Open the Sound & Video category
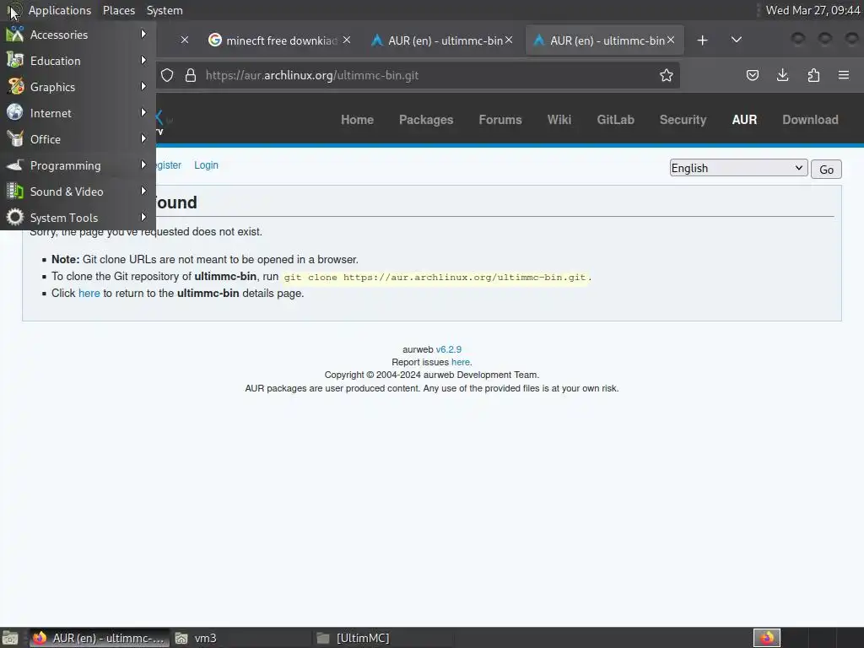This screenshot has width=864, height=648. click(x=78, y=192)
